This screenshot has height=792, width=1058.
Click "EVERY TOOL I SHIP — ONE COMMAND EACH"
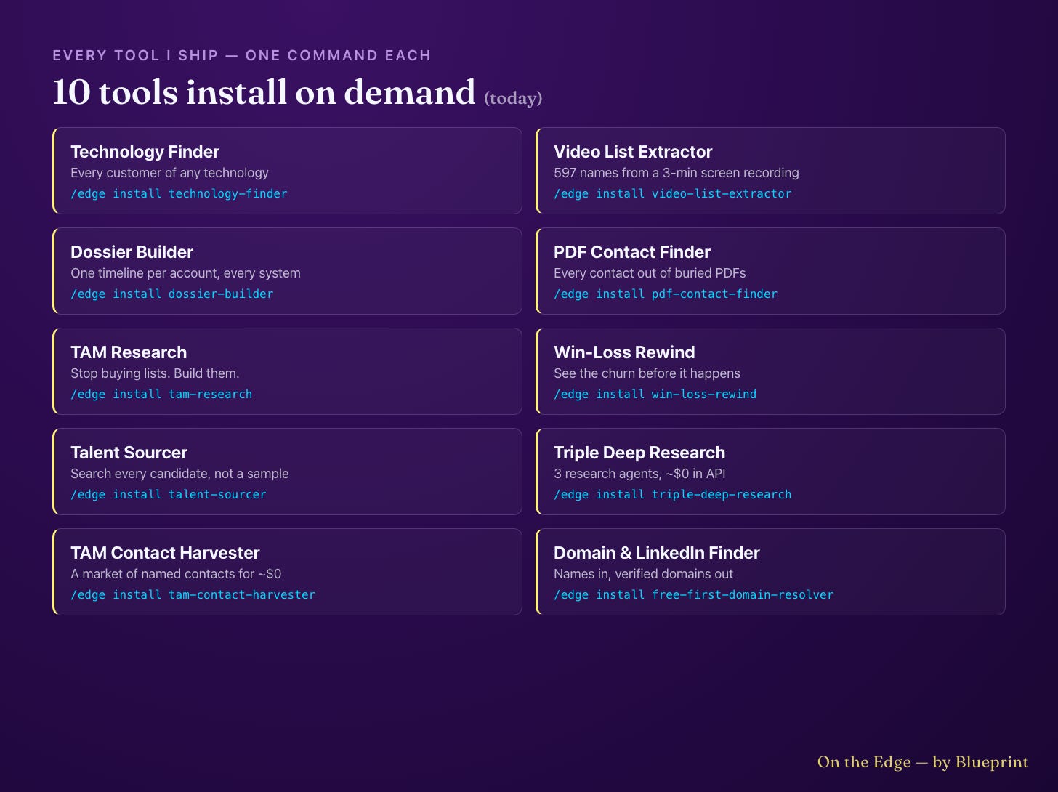(242, 55)
